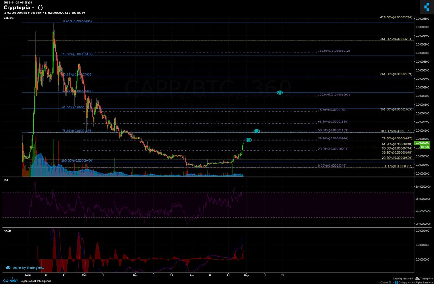The image size is (434, 284).
Task: Click the 'Apr' label on the time axis
Action: [x=192, y=275]
